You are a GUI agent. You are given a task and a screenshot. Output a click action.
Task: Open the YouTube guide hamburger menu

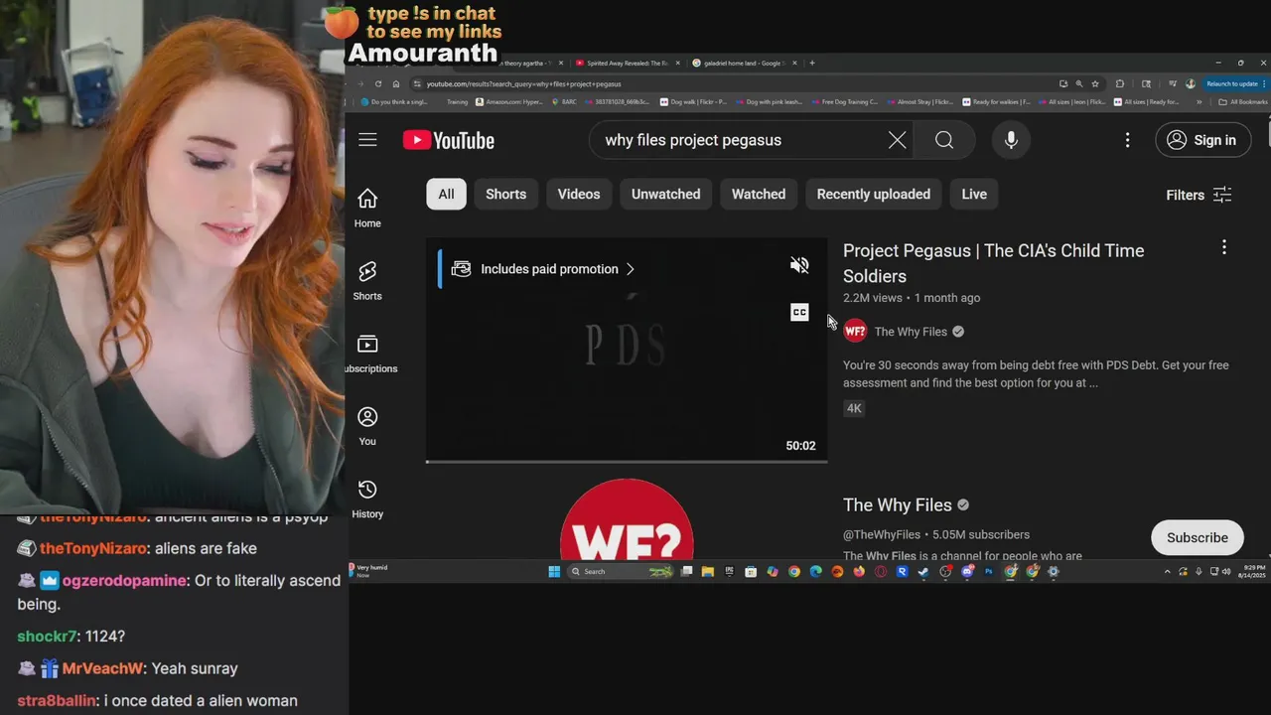(367, 140)
